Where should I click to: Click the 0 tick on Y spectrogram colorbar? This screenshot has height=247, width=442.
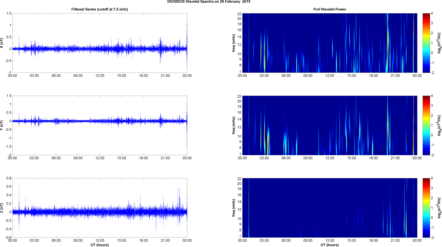(x=432, y=135)
